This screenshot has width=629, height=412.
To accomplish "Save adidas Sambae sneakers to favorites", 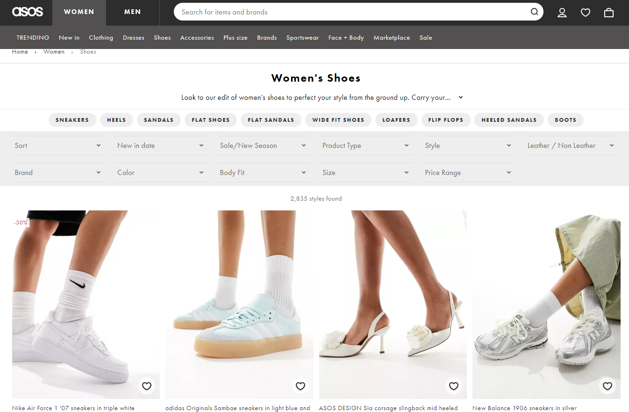I will pos(300,386).
